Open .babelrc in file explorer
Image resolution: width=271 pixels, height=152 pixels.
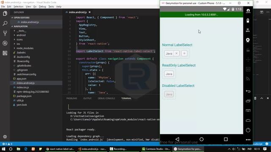tap(21, 52)
